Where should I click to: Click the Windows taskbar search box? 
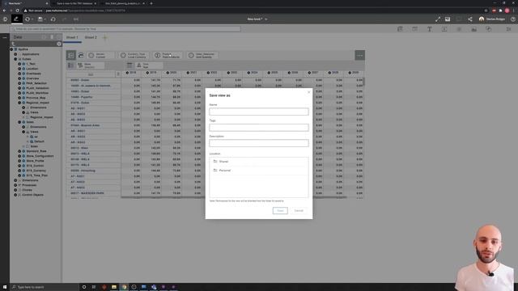pyautogui.click(x=45, y=287)
